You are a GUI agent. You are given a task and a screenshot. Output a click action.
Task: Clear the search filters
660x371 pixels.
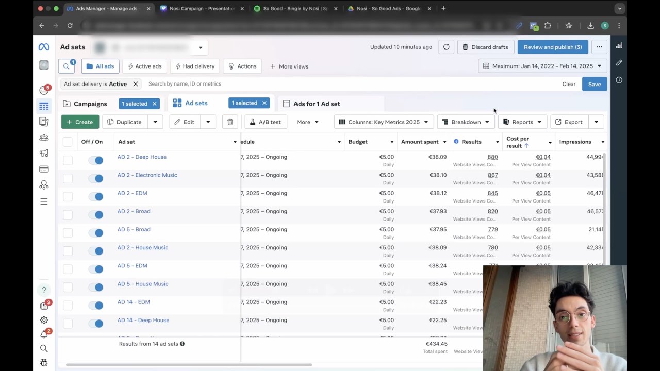coord(569,84)
